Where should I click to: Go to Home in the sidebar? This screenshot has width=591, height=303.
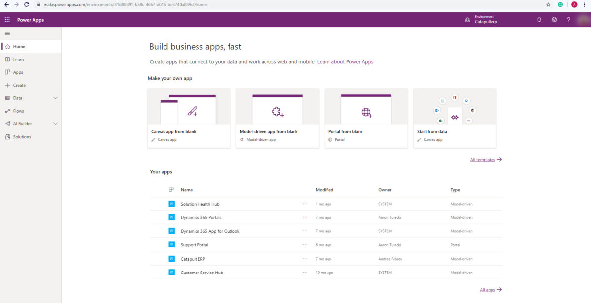coord(31,46)
